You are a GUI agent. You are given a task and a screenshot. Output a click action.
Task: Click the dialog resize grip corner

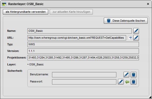point(150,97)
